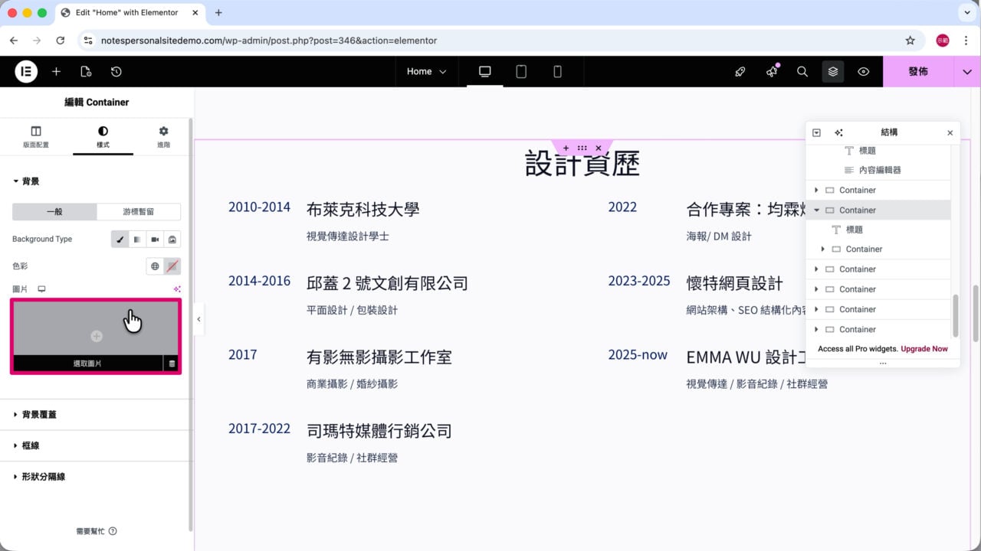Image resolution: width=981 pixels, height=551 pixels.
Task: Open the 版面配置 layout tab
Action: coord(36,137)
